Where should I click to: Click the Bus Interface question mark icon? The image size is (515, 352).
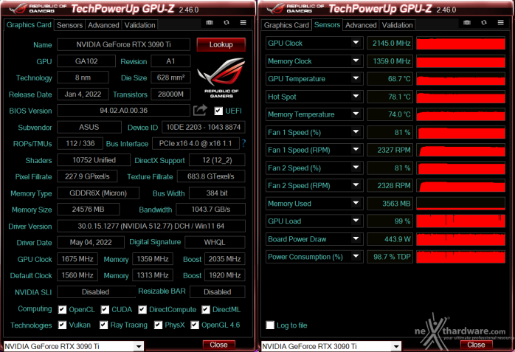[x=243, y=143]
